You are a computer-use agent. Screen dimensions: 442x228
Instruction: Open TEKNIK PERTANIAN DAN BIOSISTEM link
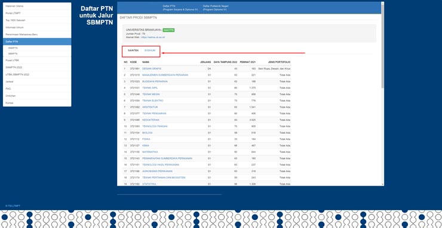tap(164, 177)
